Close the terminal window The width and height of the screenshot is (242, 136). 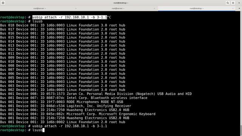click(x=239, y=3)
